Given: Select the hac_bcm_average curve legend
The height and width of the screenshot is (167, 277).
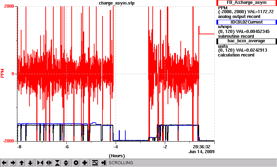Looking at the screenshot, I should tap(247, 41).
